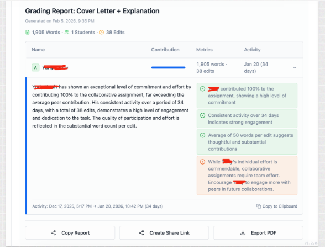Click the orange warning icon in the red note
Screen dimensions: 325x249
[202, 162]
